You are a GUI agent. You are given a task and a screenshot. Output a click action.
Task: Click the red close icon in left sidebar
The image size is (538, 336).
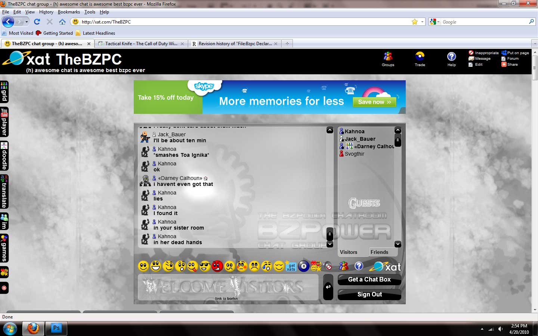4,288
